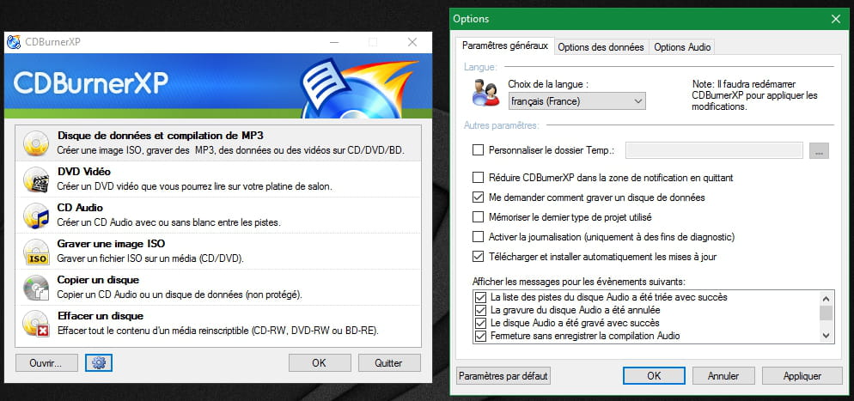The width and height of the screenshot is (854, 401).
Task: Close the Options dialog window
Action: pos(836,19)
